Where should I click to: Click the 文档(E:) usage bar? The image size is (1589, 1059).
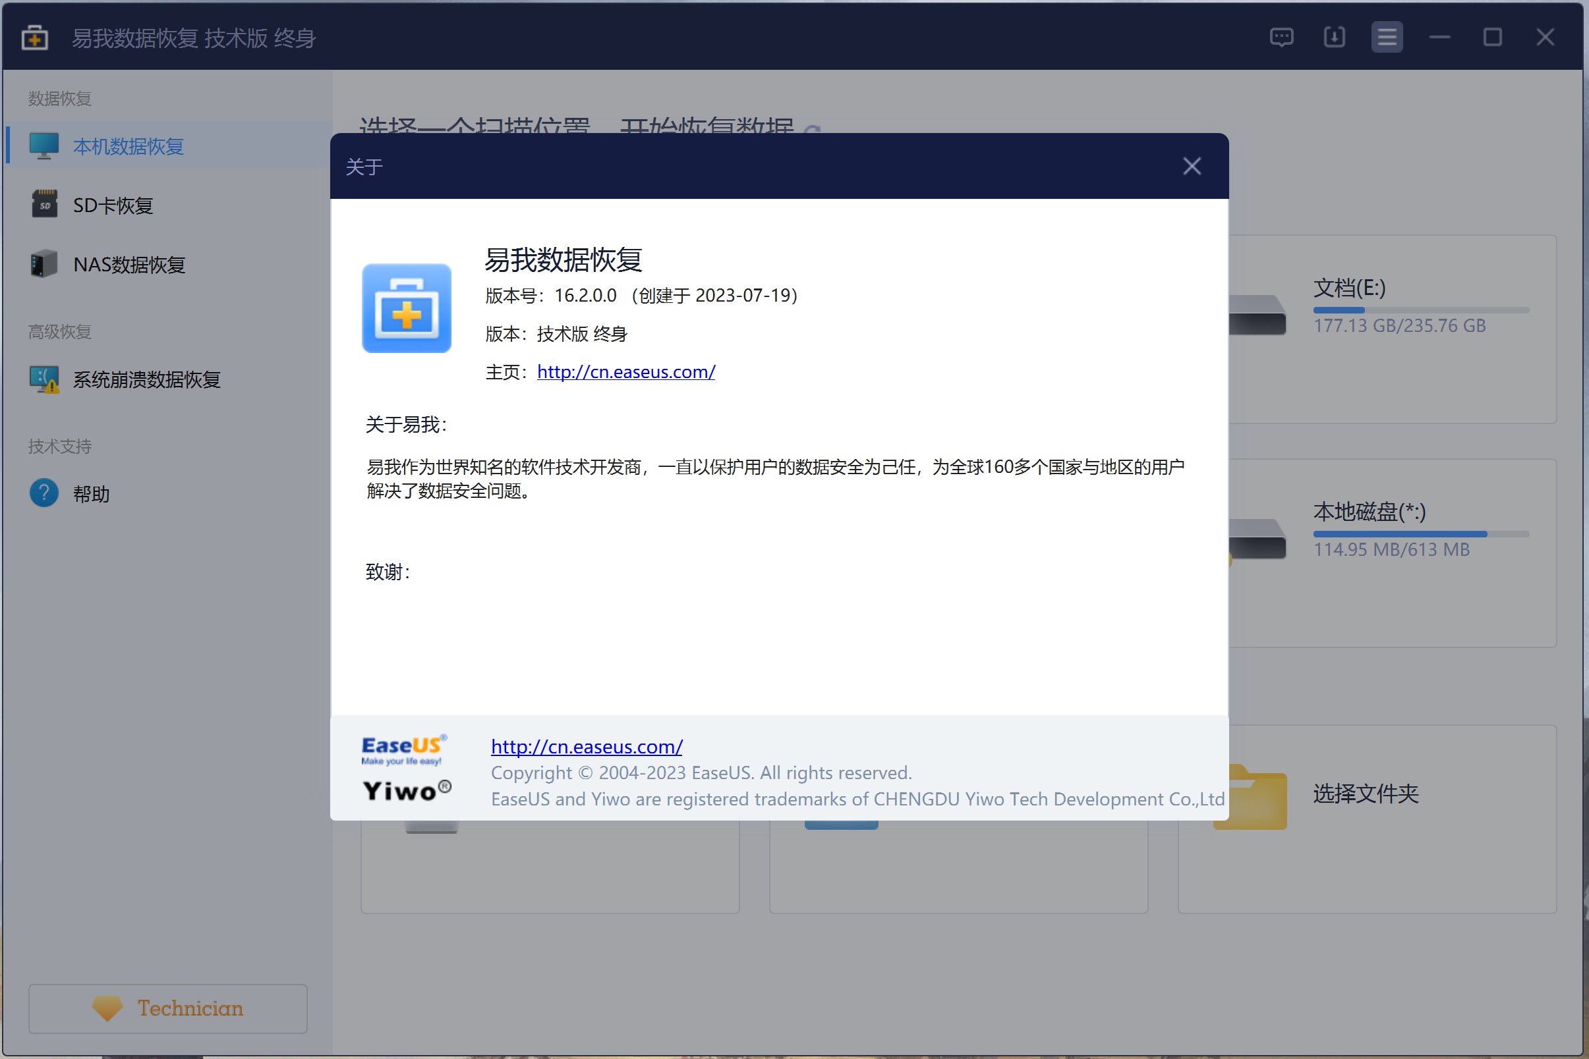tap(1422, 311)
